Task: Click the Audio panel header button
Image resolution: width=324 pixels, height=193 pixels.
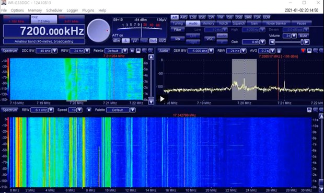Action: tap(164, 51)
